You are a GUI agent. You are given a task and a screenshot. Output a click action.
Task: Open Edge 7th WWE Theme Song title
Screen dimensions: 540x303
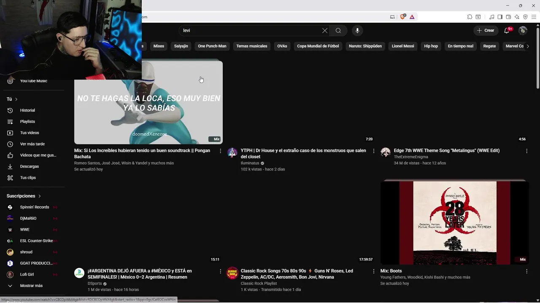447,151
